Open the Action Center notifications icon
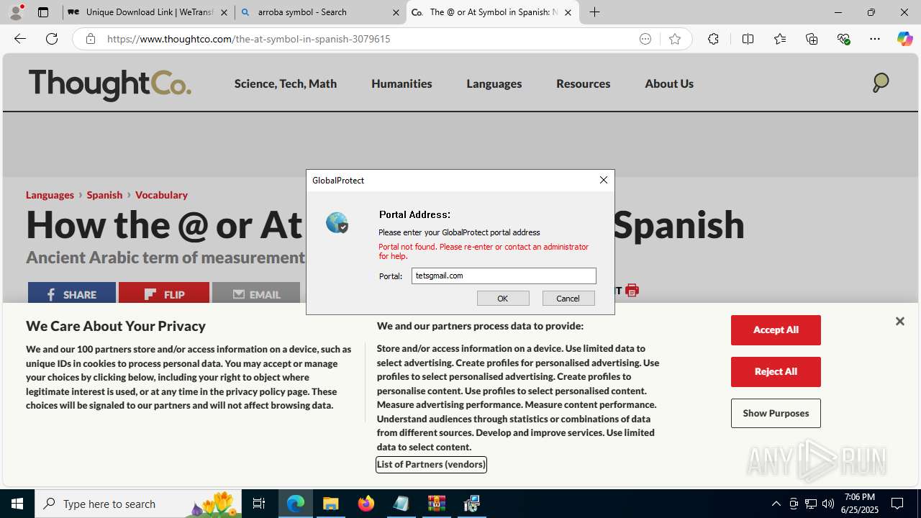 click(897, 504)
